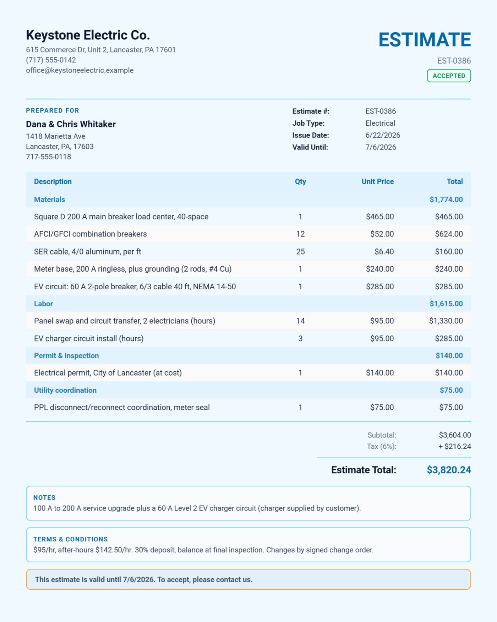
Task: Click the customer name Dana & Chris Whitaker
Action: 71,124
